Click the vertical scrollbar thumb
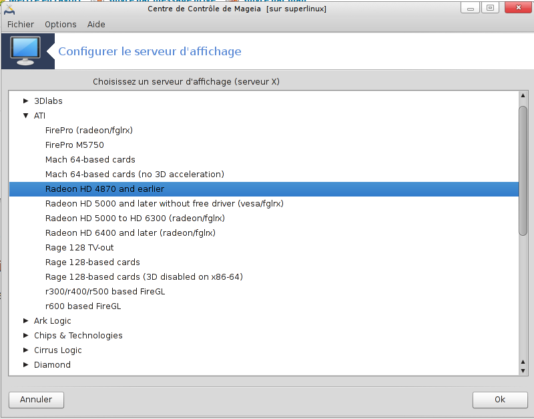 click(x=523, y=171)
